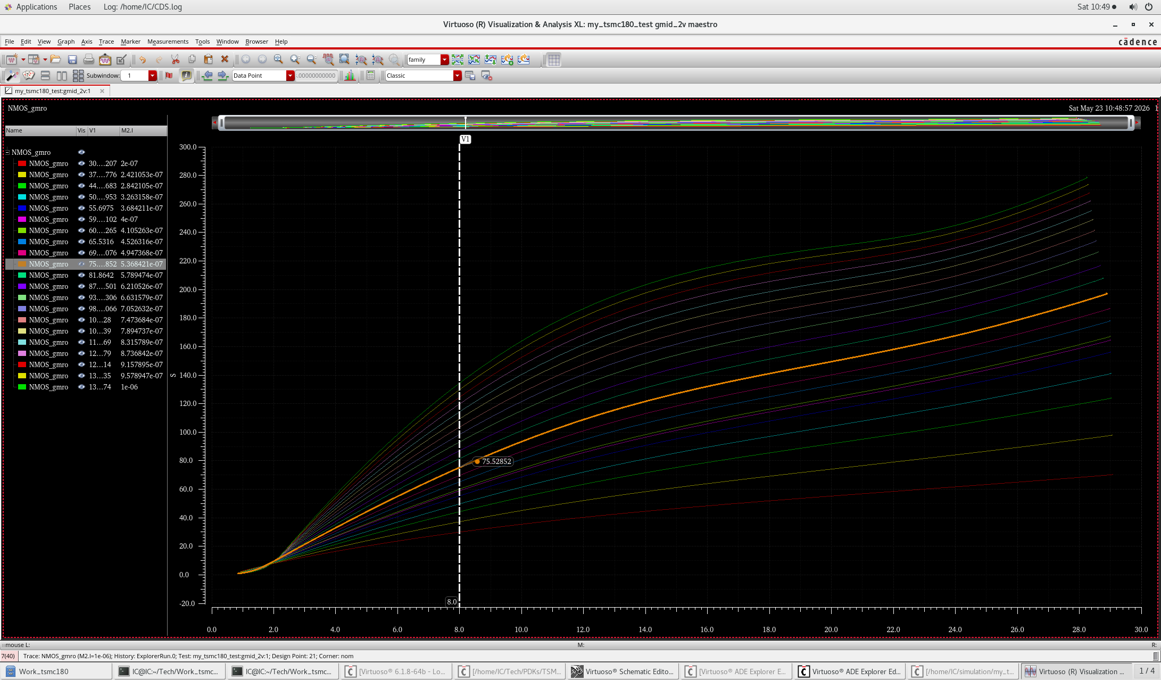Viewport: 1161px width, 680px height.
Task: Click the Print graph icon
Action: point(88,60)
